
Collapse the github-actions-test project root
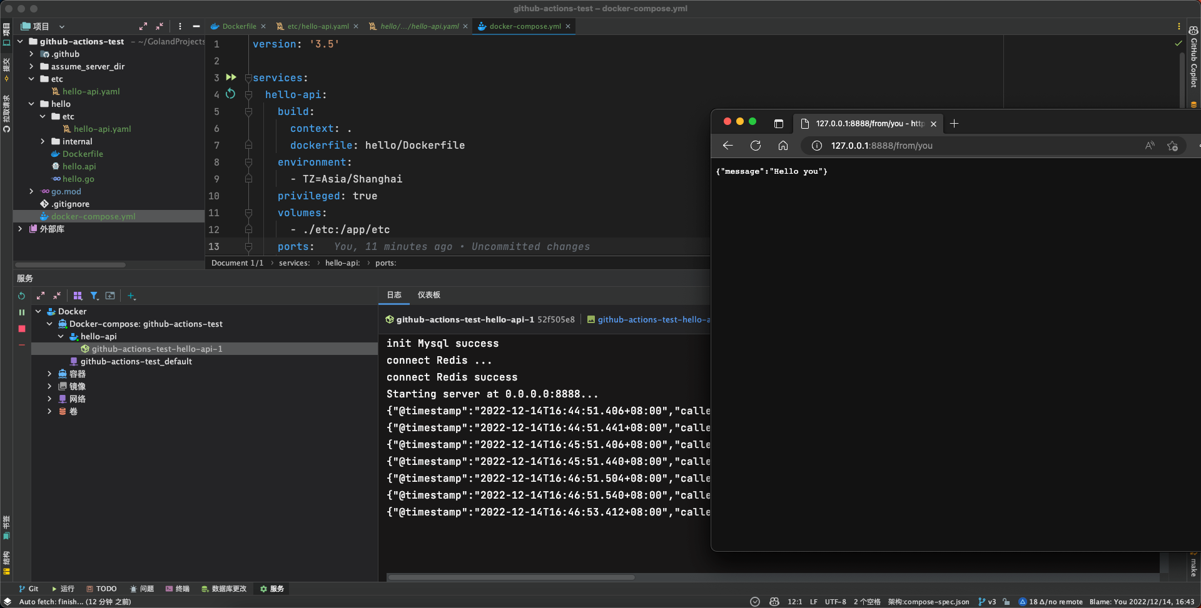tap(20, 41)
